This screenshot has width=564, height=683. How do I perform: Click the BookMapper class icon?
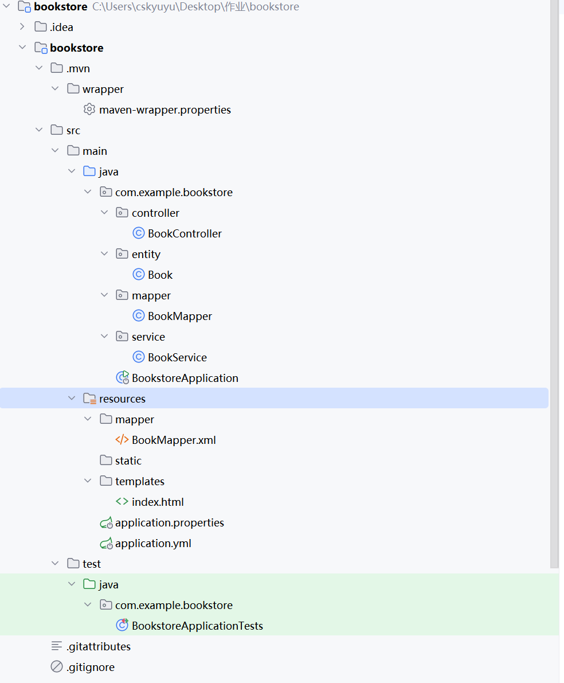tap(139, 316)
